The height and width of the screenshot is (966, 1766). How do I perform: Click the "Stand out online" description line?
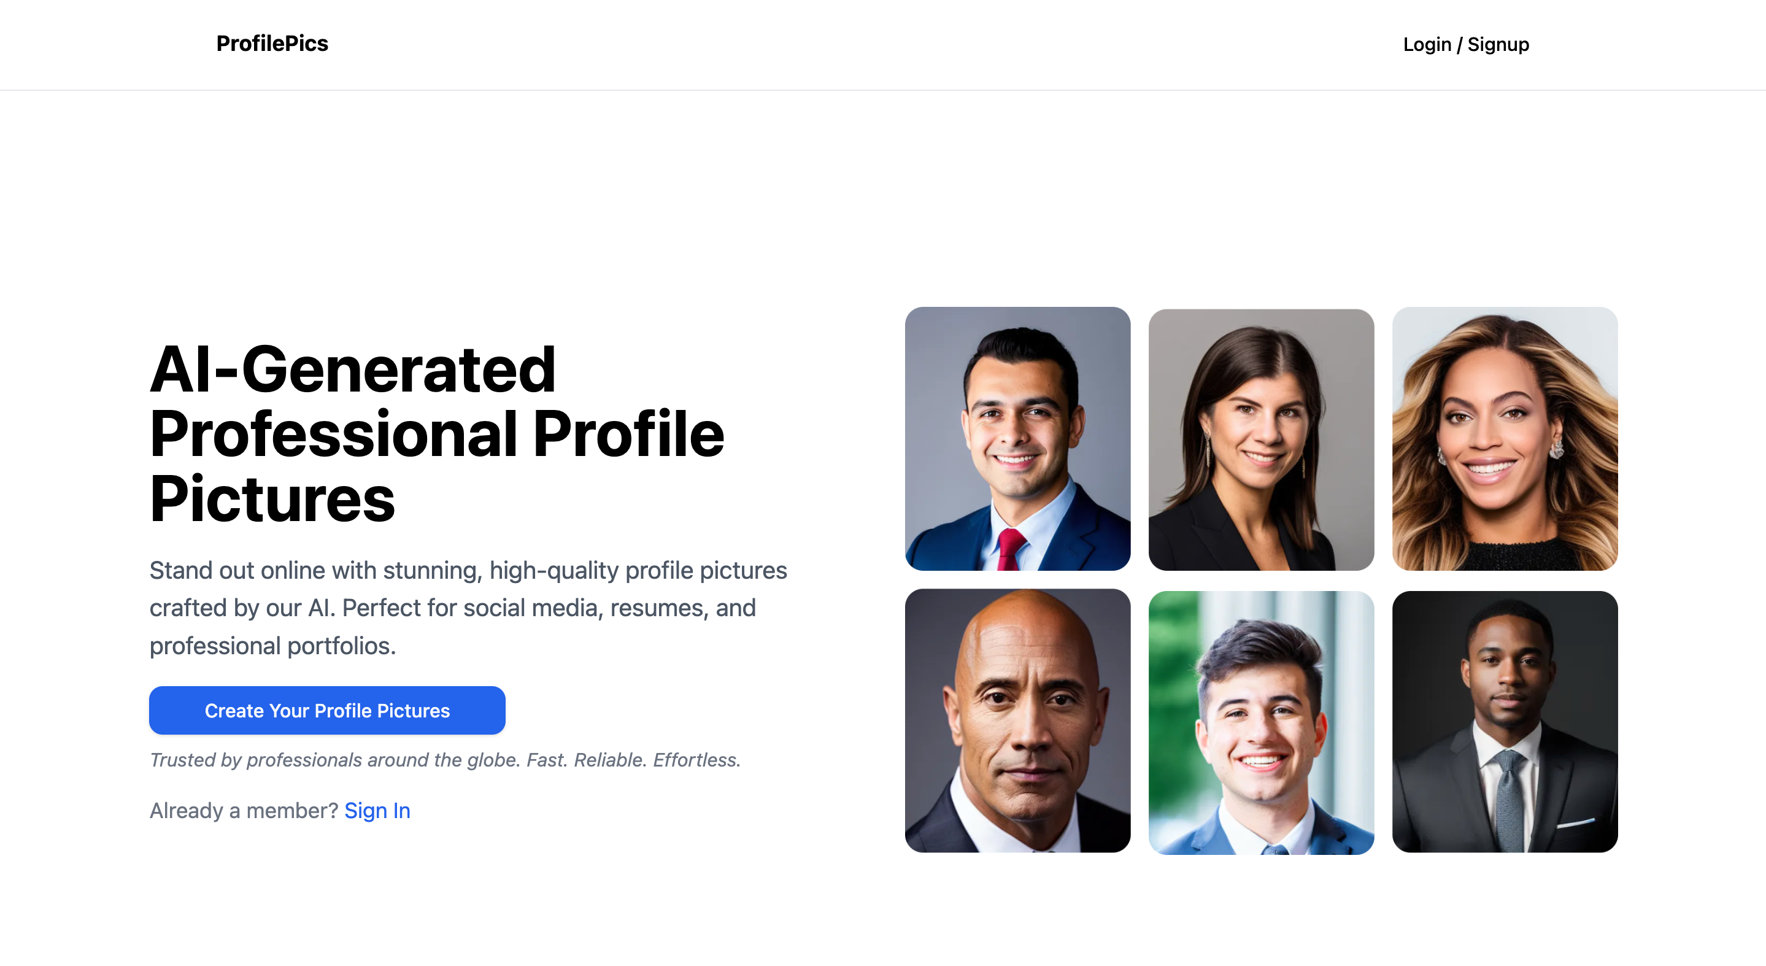click(468, 570)
